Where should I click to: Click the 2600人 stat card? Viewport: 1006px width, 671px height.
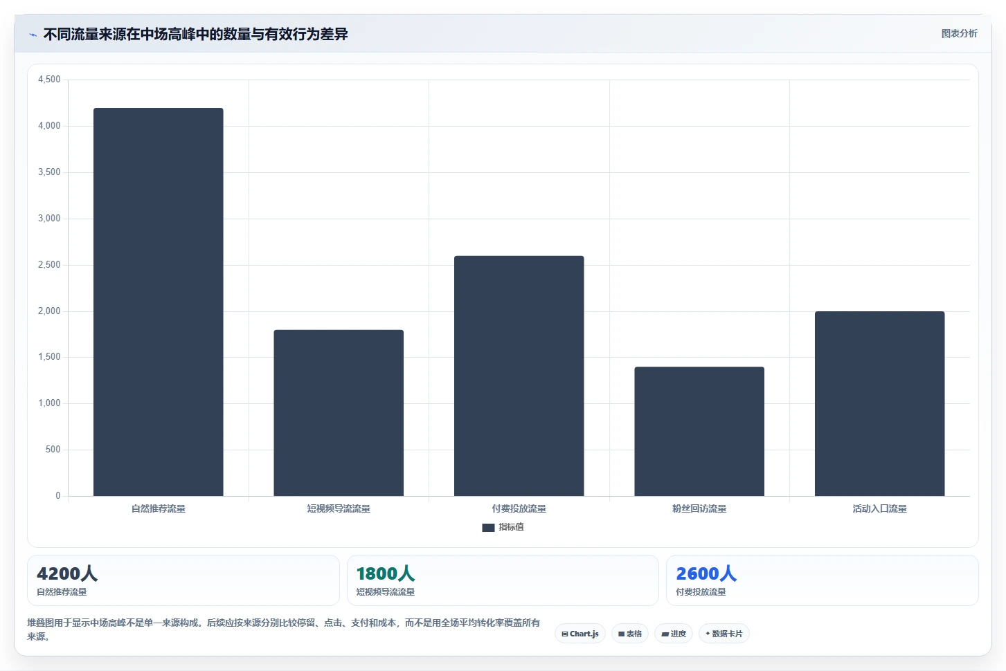823,580
